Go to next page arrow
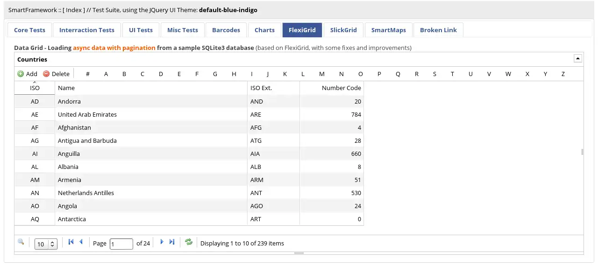Viewport: 598px width, 280px height. point(162,242)
